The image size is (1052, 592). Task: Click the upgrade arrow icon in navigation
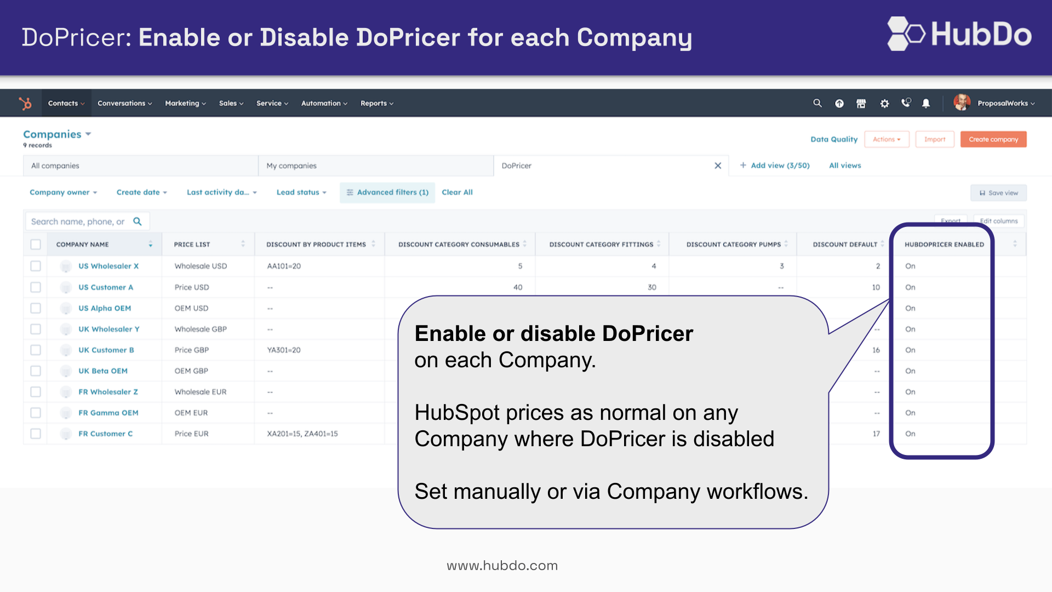839,103
